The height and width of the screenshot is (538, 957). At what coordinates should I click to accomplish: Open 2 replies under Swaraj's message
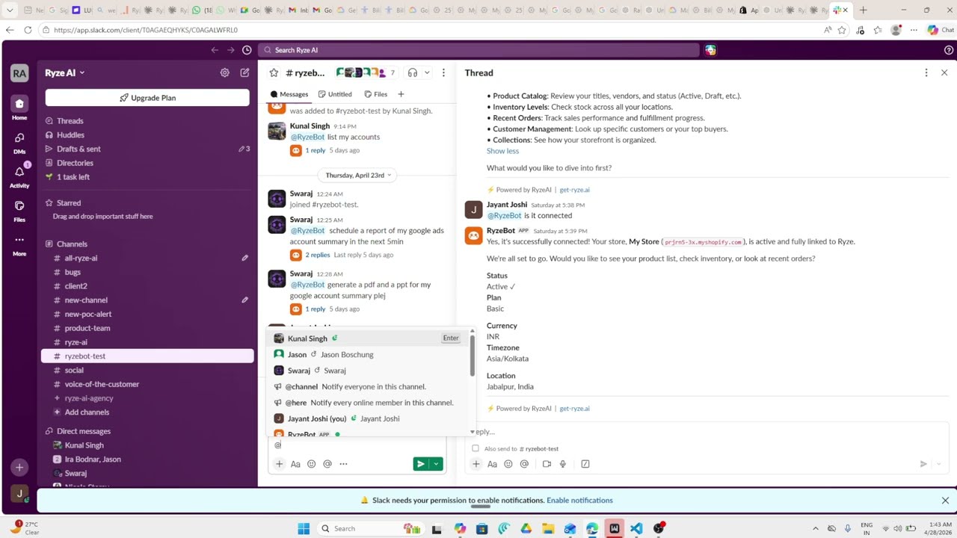tap(317, 255)
